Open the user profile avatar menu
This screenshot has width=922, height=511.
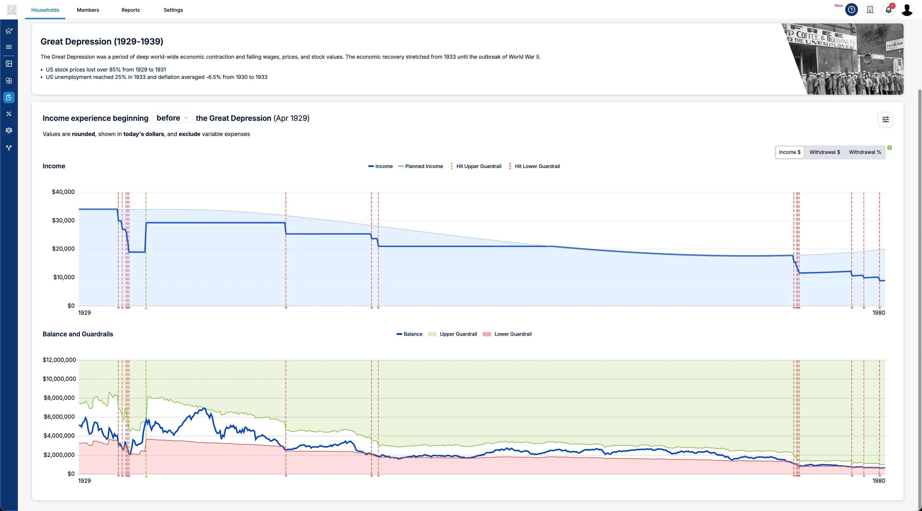[x=907, y=10]
